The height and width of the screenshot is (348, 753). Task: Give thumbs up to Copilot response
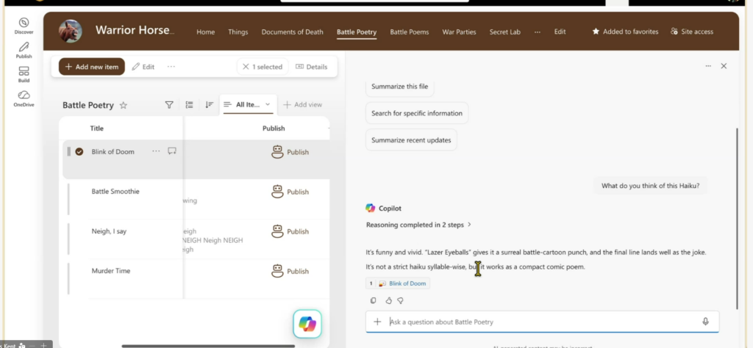(388, 300)
